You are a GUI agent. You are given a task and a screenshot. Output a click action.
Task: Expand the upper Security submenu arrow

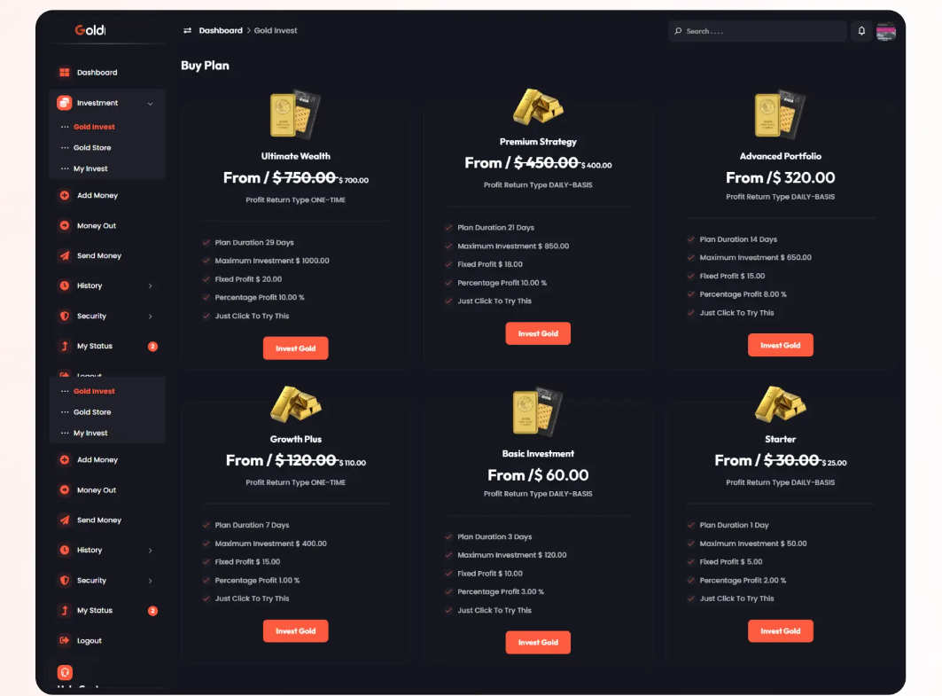pyautogui.click(x=150, y=317)
